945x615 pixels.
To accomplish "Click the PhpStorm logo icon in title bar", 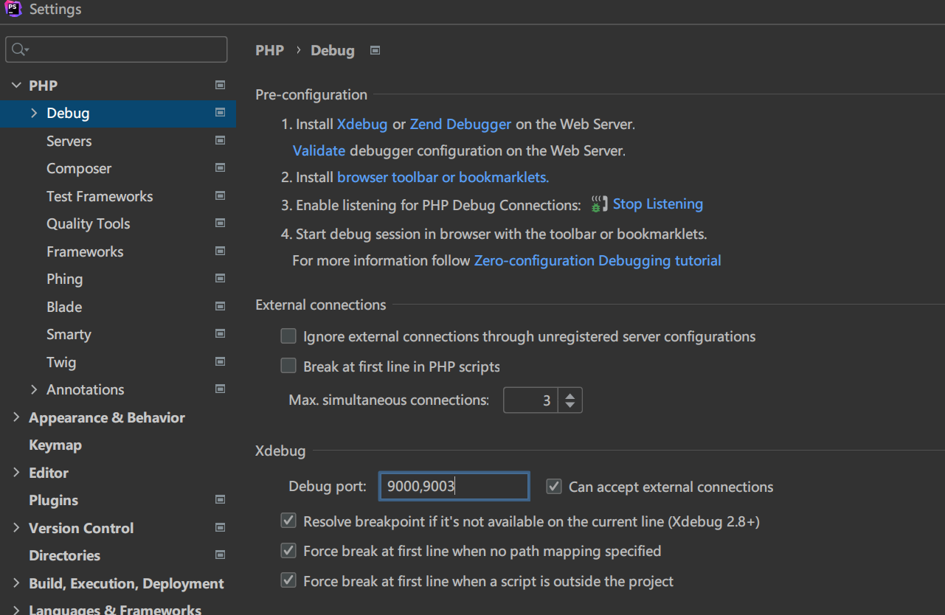I will [13, 10].
